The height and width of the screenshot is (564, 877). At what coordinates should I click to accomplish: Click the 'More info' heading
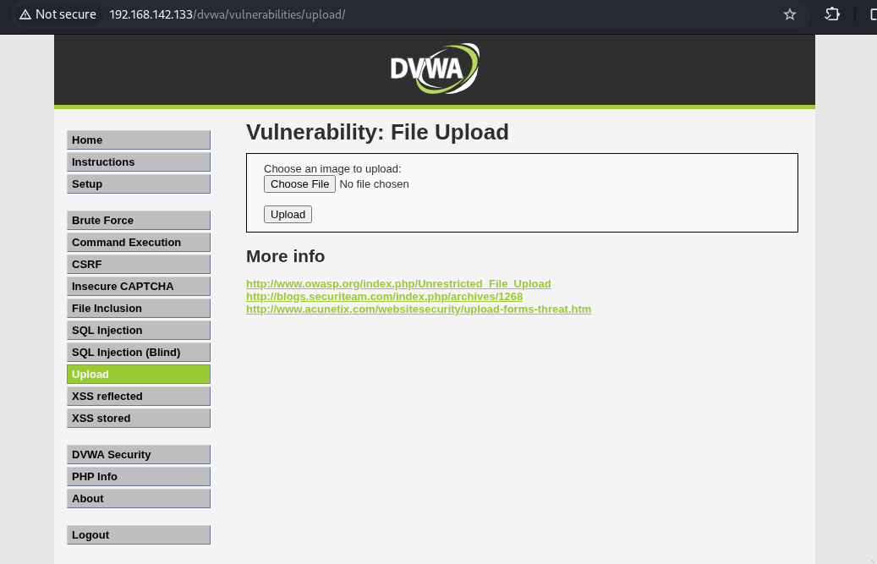coord(285,256)
